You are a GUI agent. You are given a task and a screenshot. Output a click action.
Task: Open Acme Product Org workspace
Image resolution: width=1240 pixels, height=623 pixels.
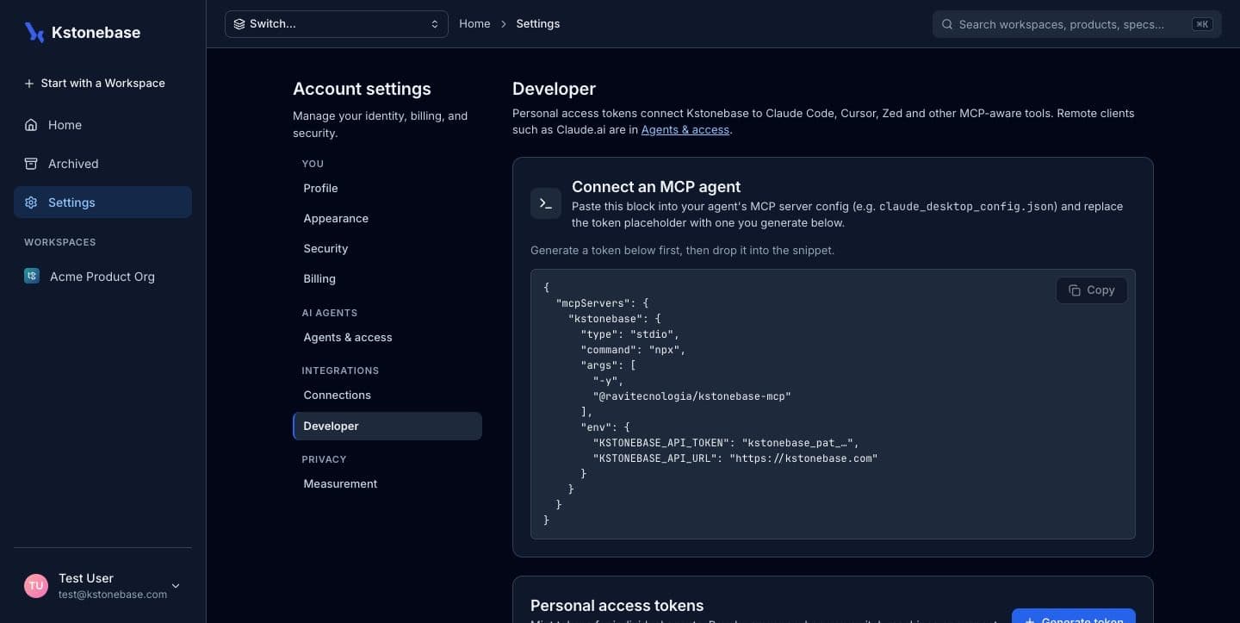(102, 277)
